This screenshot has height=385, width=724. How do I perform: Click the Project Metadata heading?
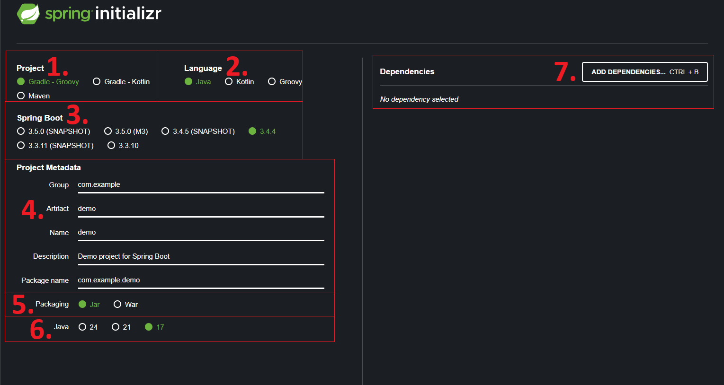(x=48, y=167)
